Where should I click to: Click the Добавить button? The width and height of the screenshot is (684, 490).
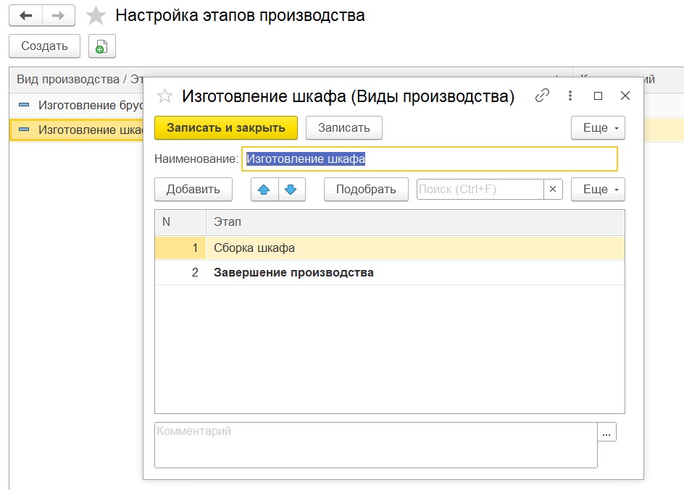tap(193, 190)
